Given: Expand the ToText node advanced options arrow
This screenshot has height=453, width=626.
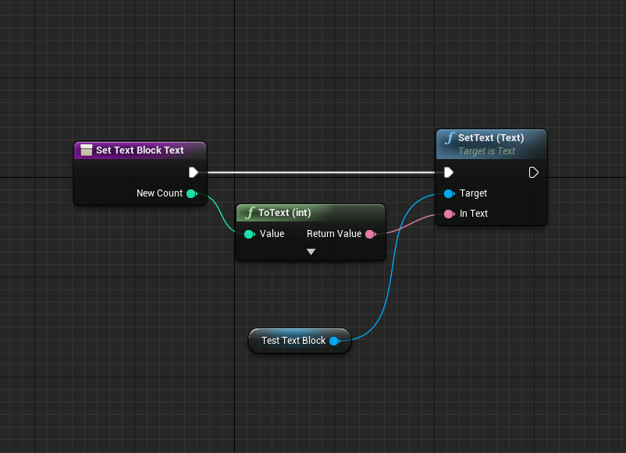Looking at the screenshot, I should tap(311, 252).
